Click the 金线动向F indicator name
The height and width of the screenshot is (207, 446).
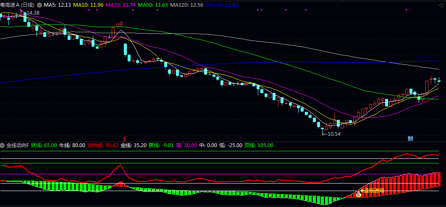coord(18,145)
